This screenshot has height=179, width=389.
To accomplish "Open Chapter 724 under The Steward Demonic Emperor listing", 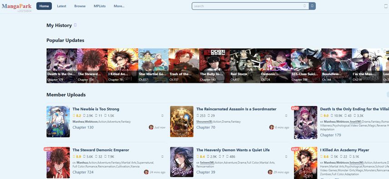I will point(83,172).
